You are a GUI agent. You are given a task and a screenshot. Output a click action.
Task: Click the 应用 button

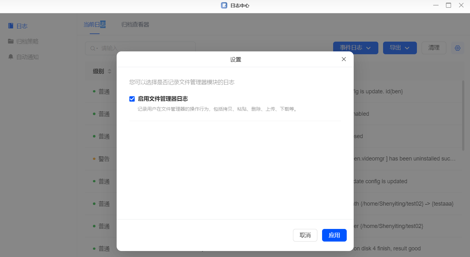[334, 235]
